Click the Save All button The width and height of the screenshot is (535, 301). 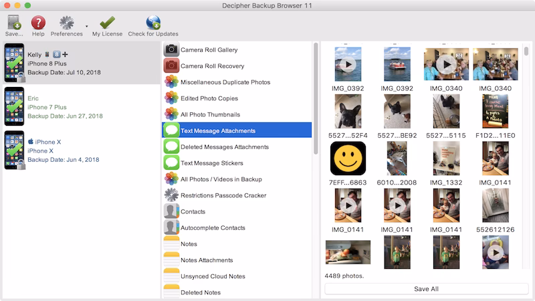point(426,289)
